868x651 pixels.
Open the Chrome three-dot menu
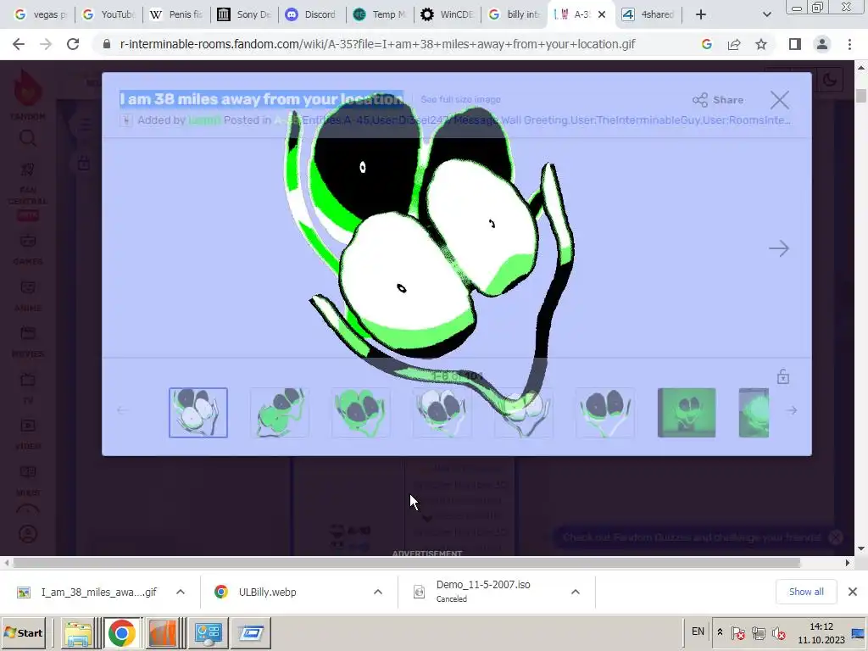(849, 44)
